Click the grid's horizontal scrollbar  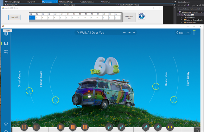pos(75,21)
